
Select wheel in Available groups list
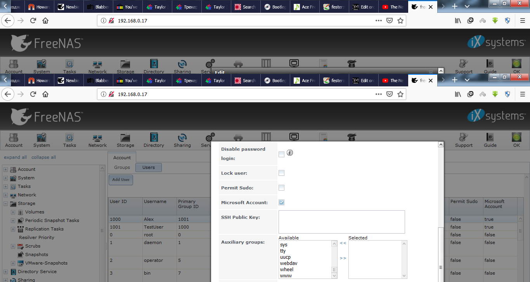[x=287, y=270]
